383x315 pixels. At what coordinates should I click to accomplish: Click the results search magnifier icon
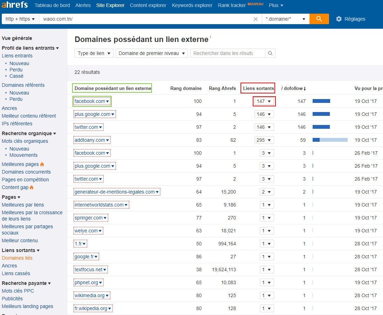(270, 53)
